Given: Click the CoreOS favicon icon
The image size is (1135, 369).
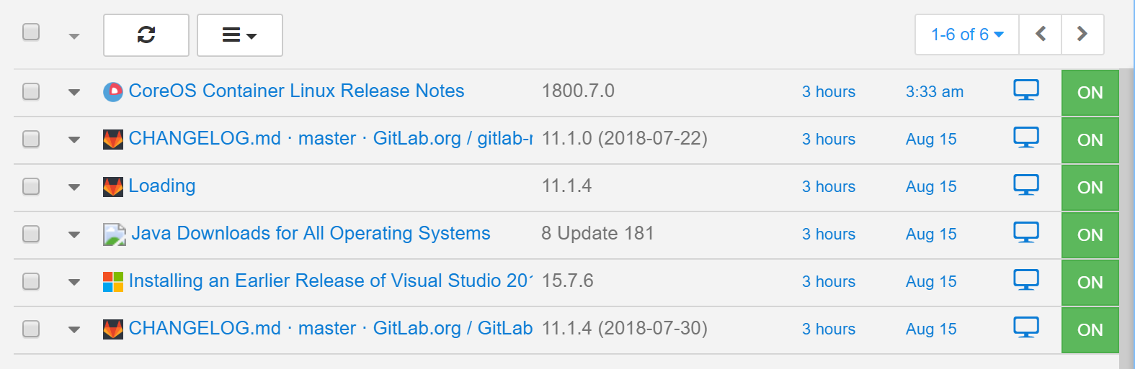Looking at the screenshot, I should (113, 91).
